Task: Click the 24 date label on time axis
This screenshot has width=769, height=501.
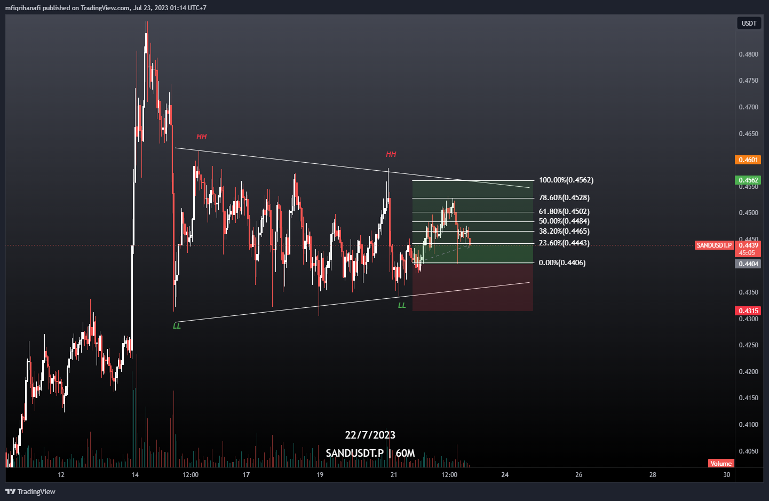Action: click(505, 475)
